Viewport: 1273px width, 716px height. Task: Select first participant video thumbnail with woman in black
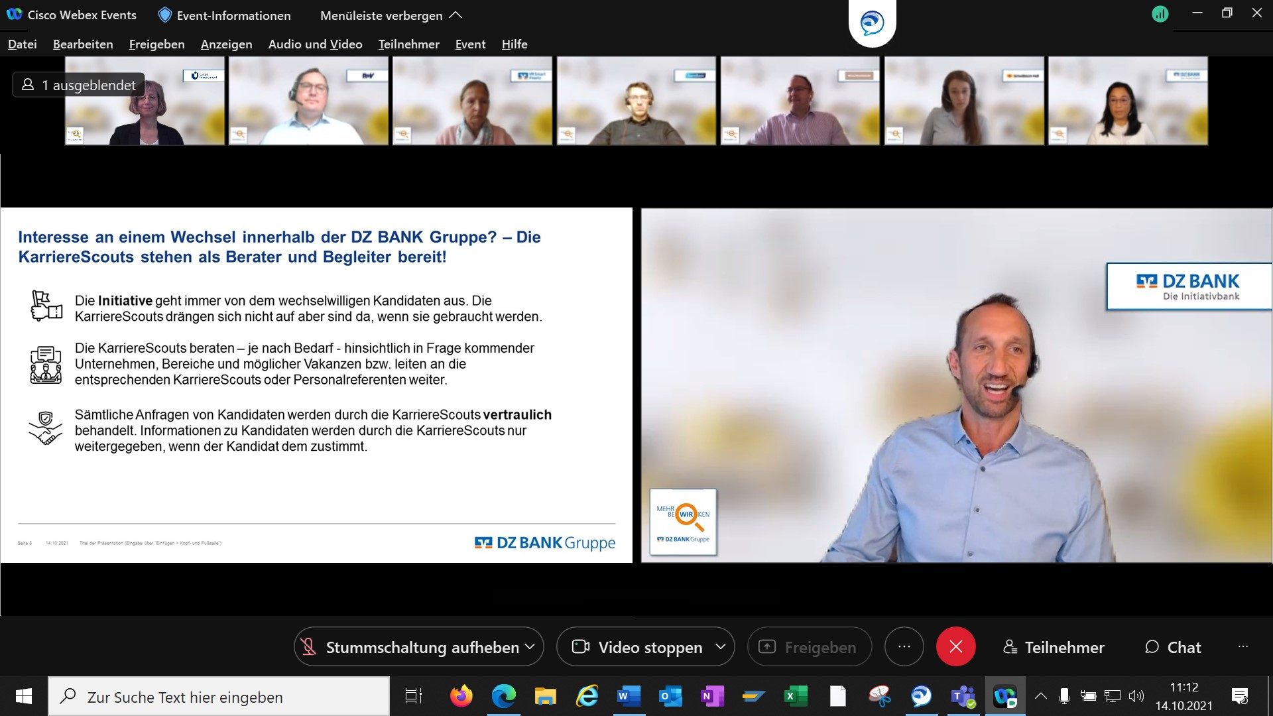145,101
